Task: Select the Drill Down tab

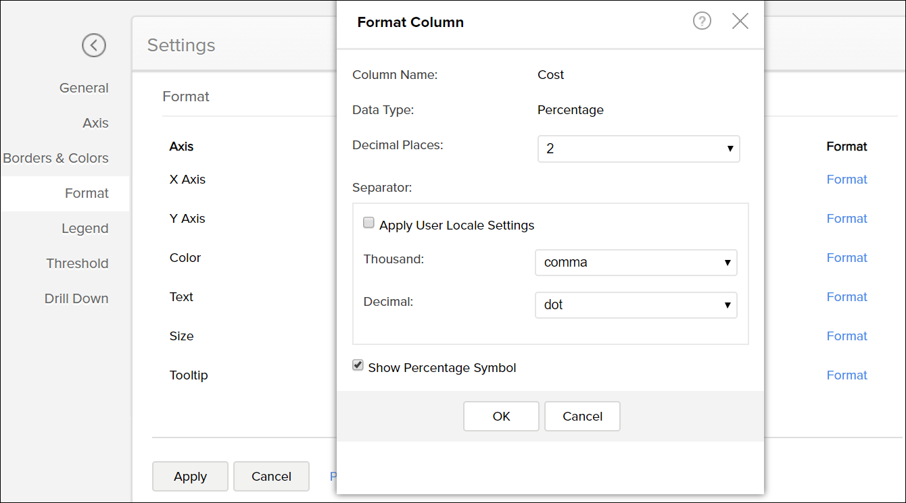Action: coord(76,298)
